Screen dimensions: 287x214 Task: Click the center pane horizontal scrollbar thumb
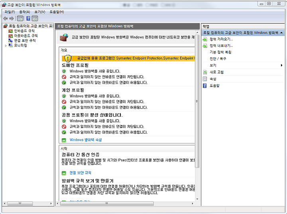pos(107,203)
